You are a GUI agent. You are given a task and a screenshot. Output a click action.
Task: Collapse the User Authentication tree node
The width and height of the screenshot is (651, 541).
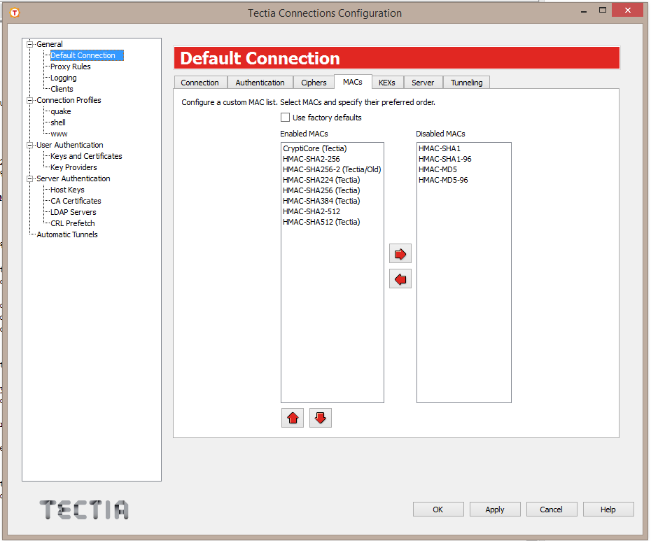pyautogui.click(x=29, y=145)
